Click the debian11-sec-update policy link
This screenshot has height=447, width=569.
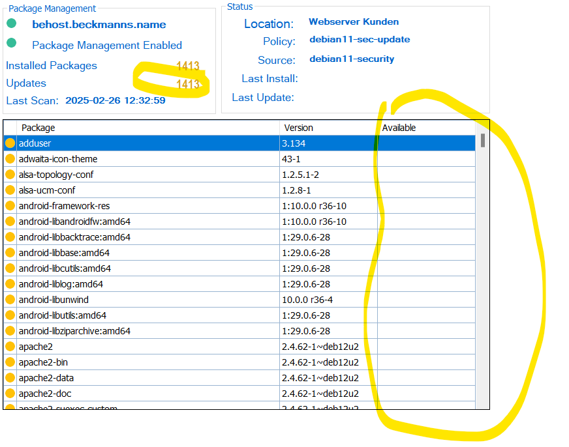(x=360, y=40)
